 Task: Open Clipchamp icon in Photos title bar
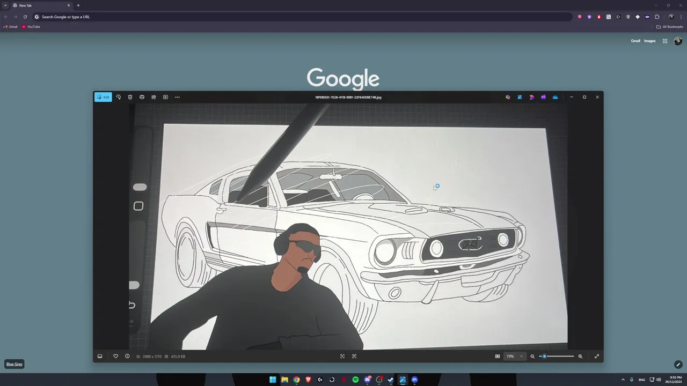pyautogui.click(x=543, y=97)
